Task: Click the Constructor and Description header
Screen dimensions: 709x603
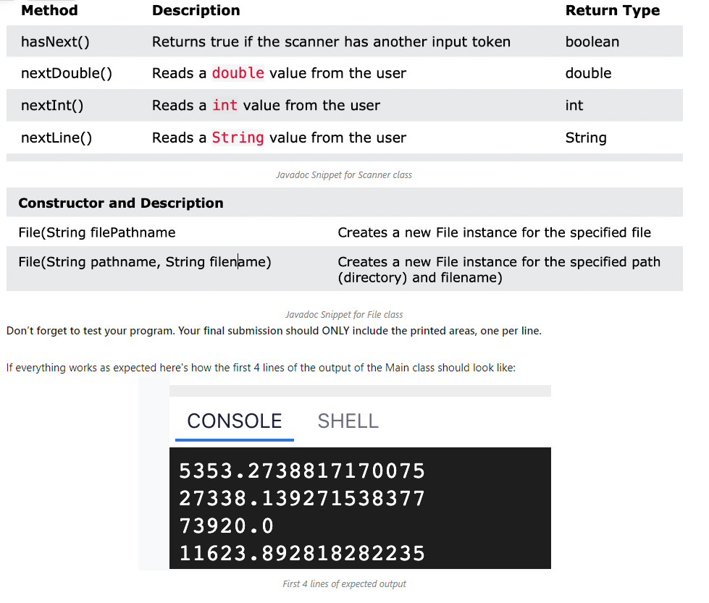Action: [x=121, y=203]
